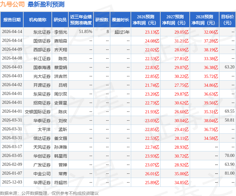Sort by the 报告日期 column header

point(12,20)
